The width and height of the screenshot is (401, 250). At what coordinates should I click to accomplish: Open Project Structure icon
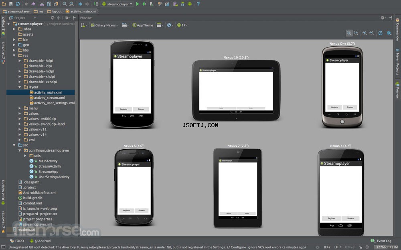[167, 4]
